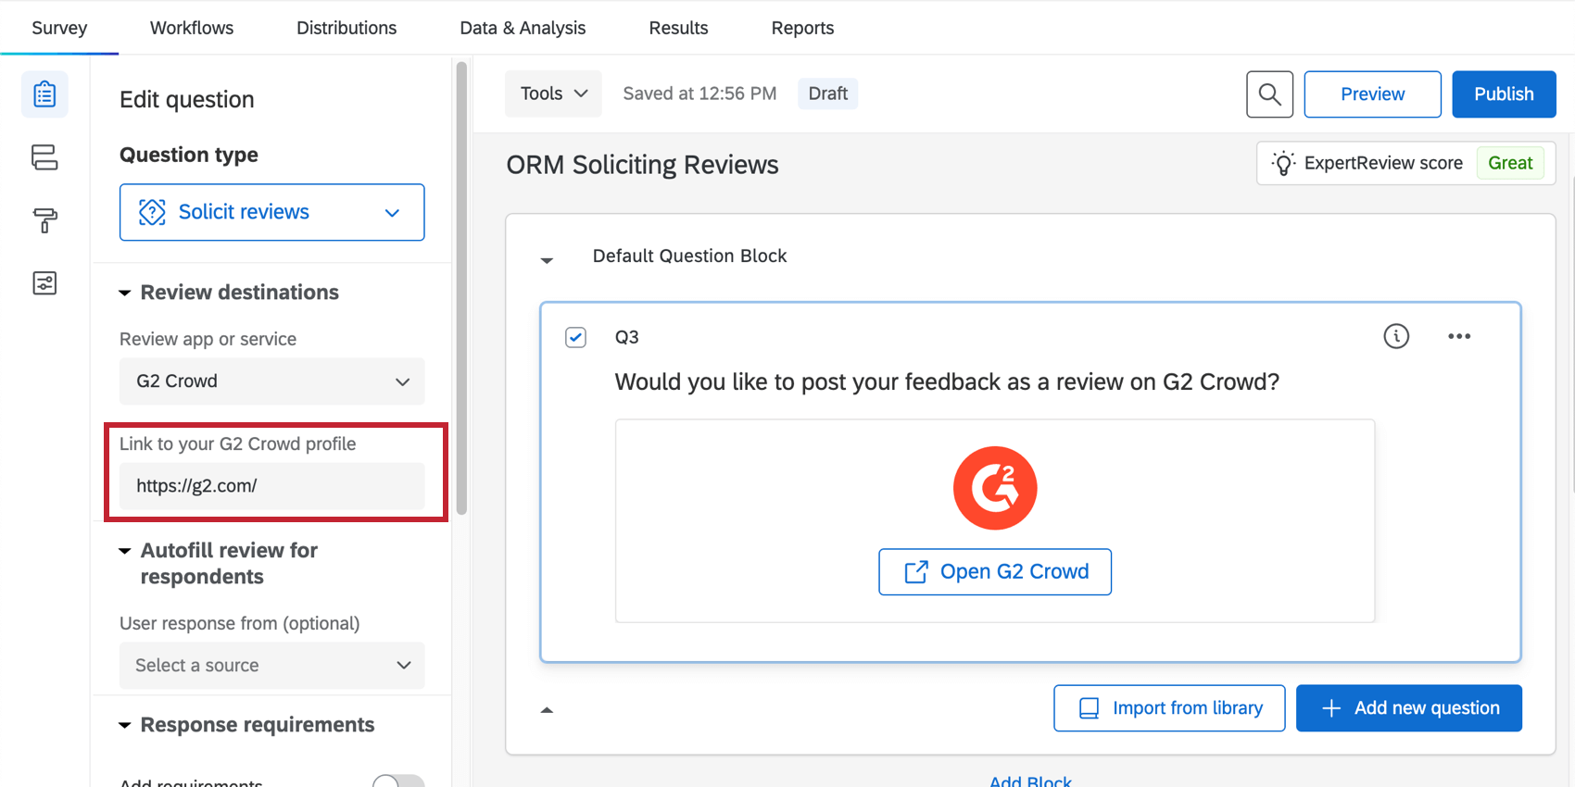Click the Add Block link
Image resolution: width=1575 pixels, height=787 pixels.
point(1030,781)
